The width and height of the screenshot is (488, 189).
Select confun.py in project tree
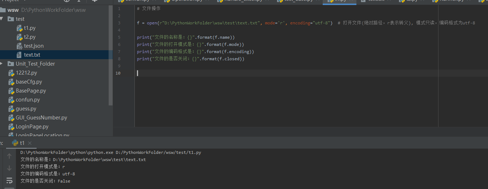(x=28, y=100)
